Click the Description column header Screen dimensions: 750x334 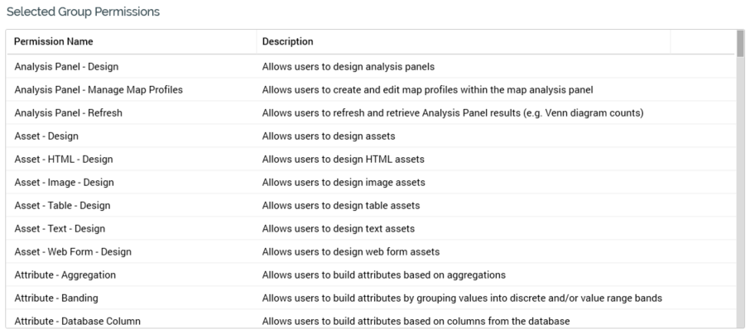(287, 41)
